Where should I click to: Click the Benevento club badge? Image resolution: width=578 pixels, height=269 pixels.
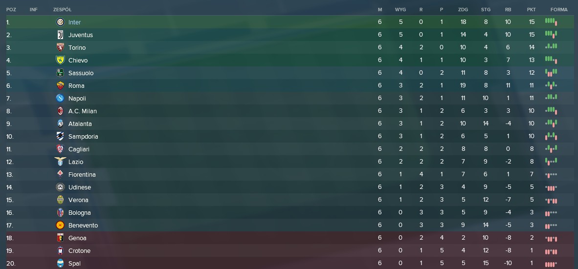coord(60,225)
